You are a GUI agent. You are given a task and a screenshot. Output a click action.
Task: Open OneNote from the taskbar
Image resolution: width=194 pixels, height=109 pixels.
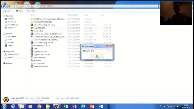click(74, 106)
